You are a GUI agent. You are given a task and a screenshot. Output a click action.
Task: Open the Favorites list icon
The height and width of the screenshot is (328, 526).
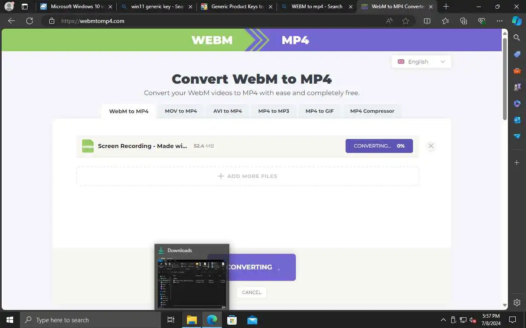pos(445,21)
